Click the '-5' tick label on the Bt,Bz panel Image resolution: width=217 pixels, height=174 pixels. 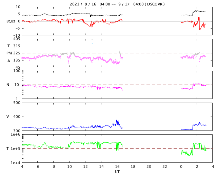pyautogui.click(x=18, y=28)
